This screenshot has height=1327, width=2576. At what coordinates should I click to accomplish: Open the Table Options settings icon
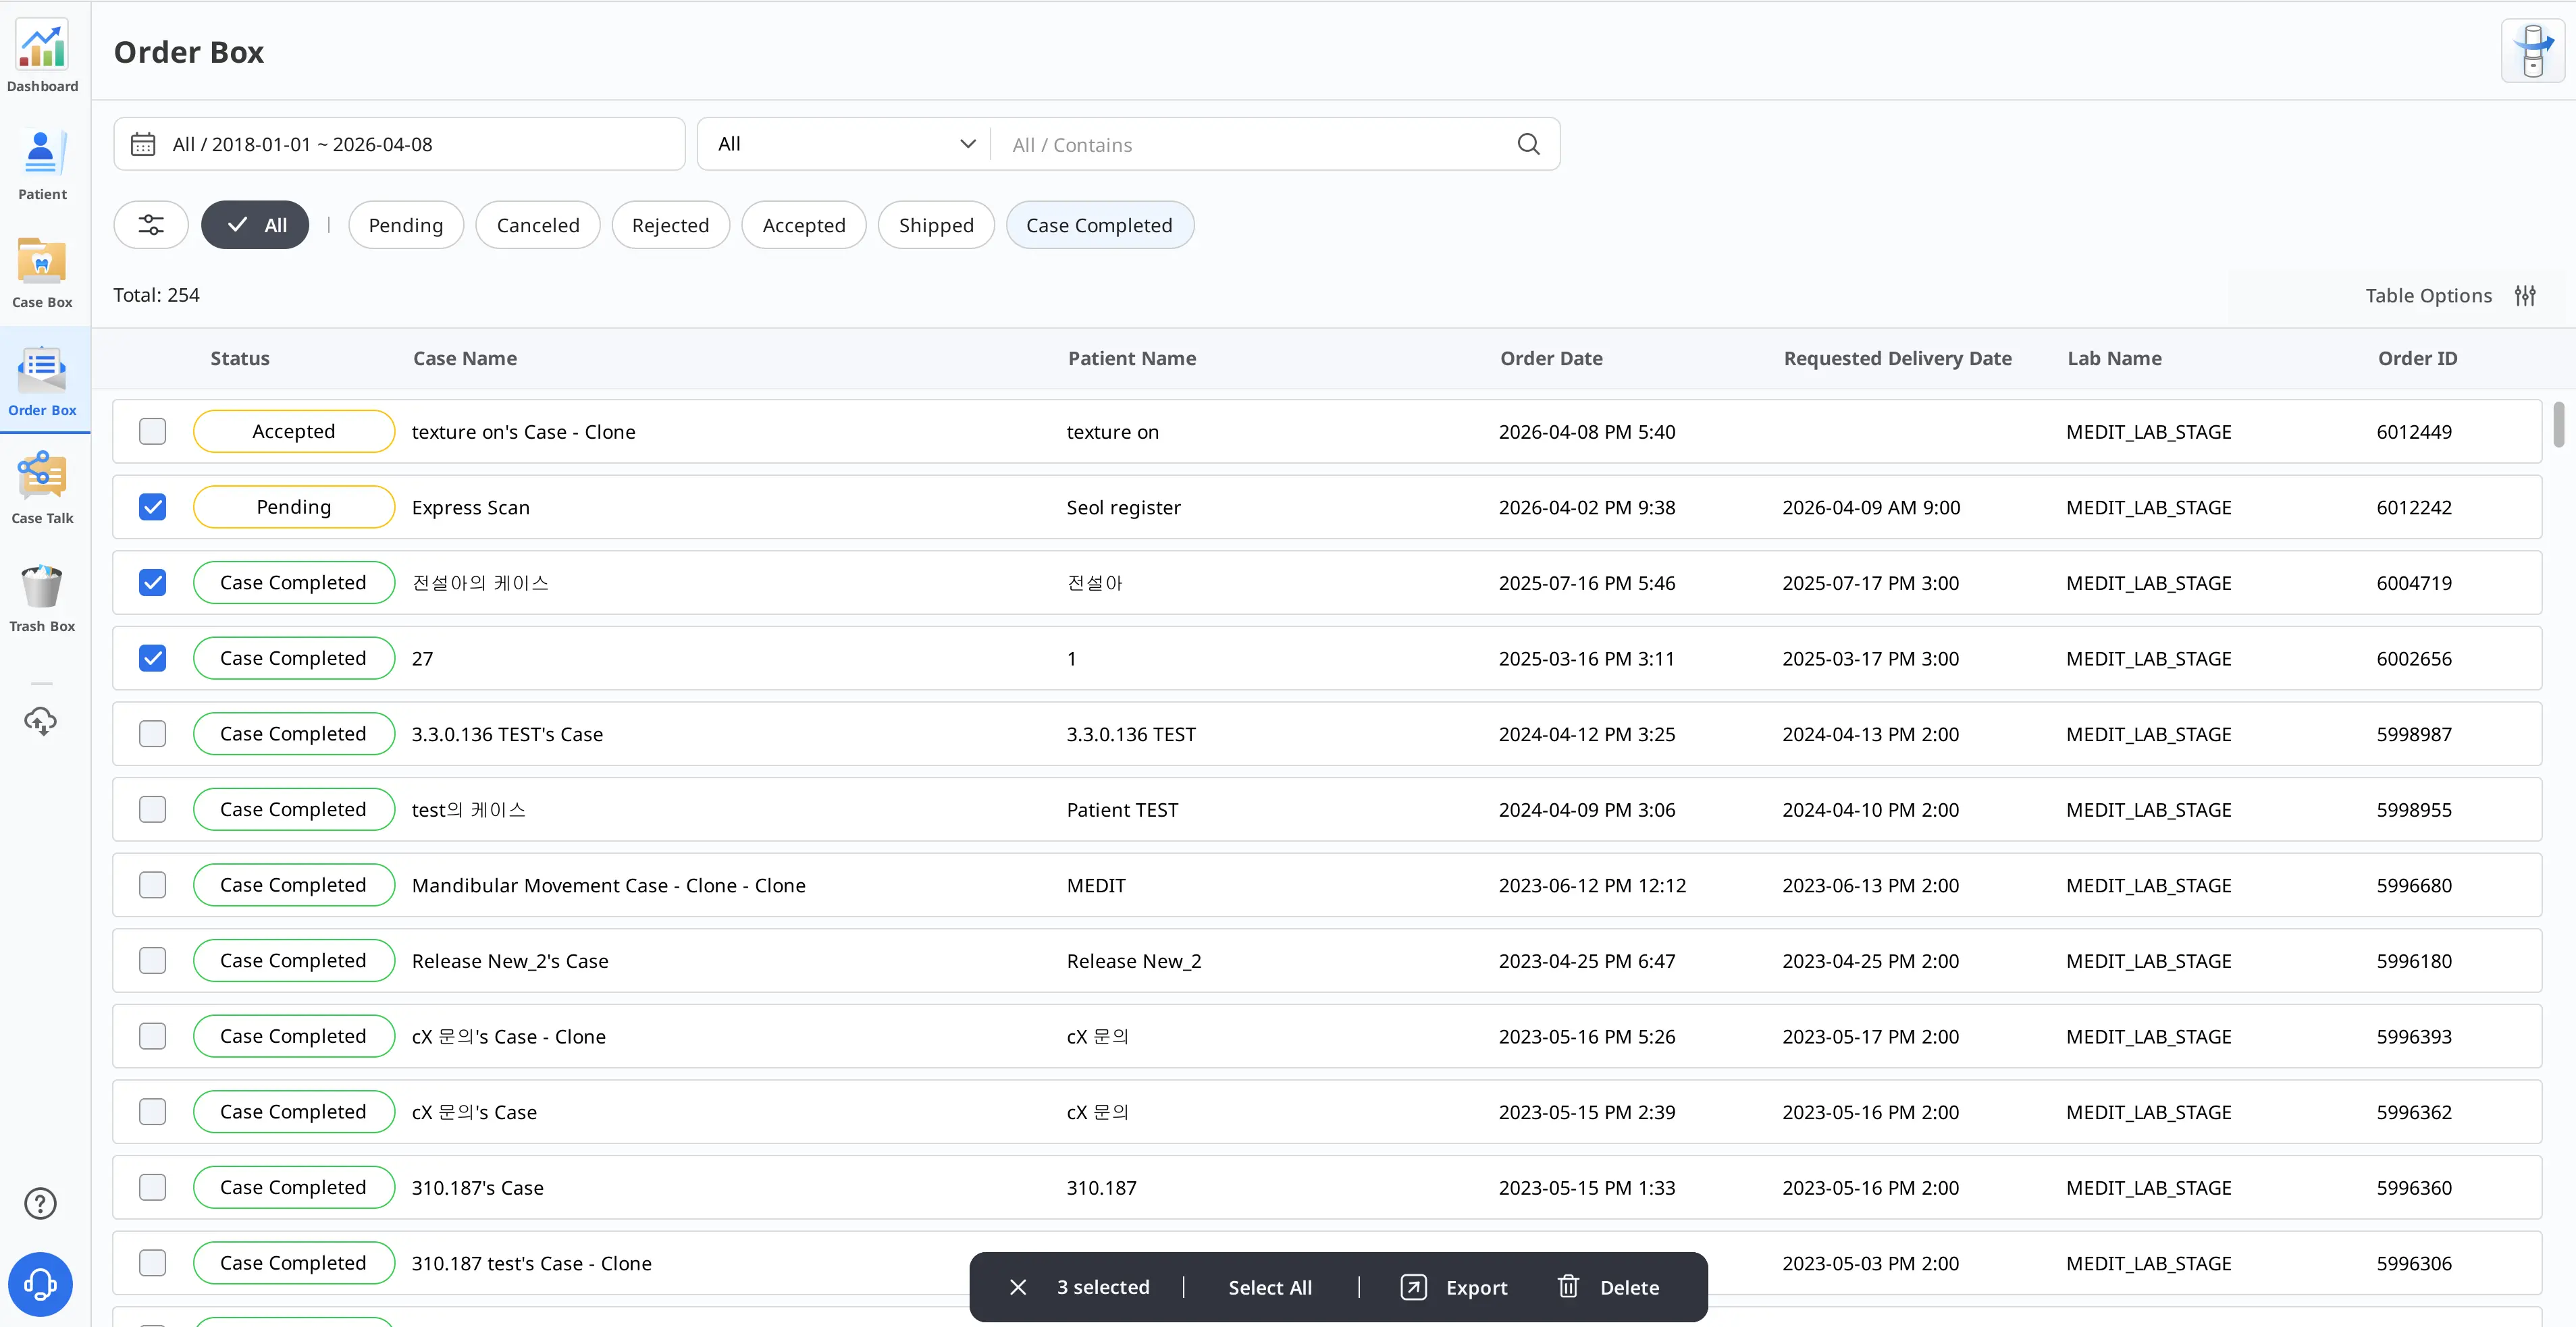pyautogui.click(x=2525, y=296)
